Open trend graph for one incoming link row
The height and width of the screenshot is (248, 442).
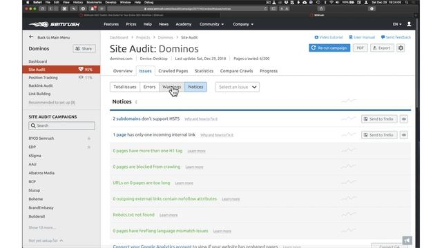pos(348,135)
